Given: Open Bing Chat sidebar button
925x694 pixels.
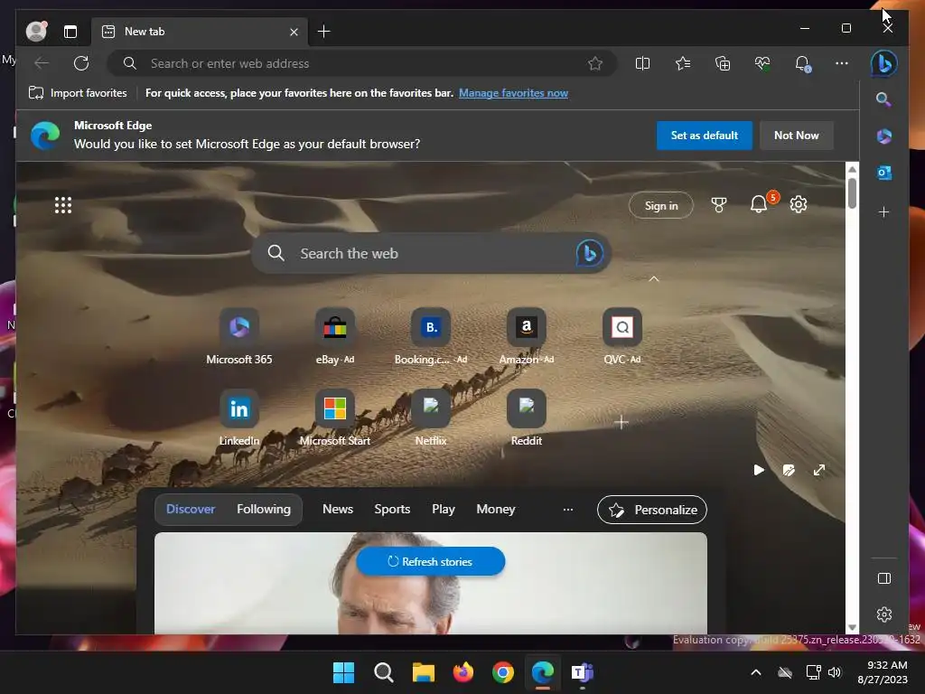Looking at the screenshot, I should (883, 63).
